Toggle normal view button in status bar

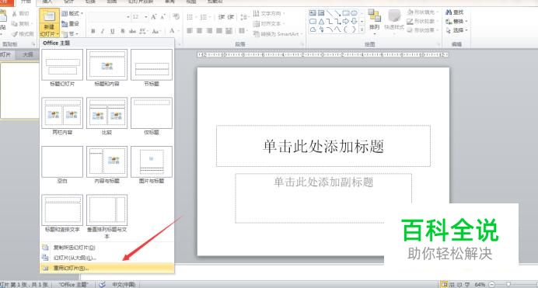point(445,285)
